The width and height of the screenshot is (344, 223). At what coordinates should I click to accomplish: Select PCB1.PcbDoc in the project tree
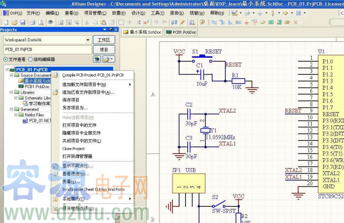point(37,86)
